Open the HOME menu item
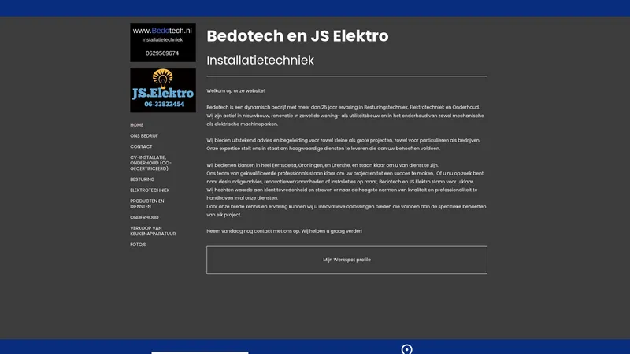 pyautogui.click(x=136, y=125)
